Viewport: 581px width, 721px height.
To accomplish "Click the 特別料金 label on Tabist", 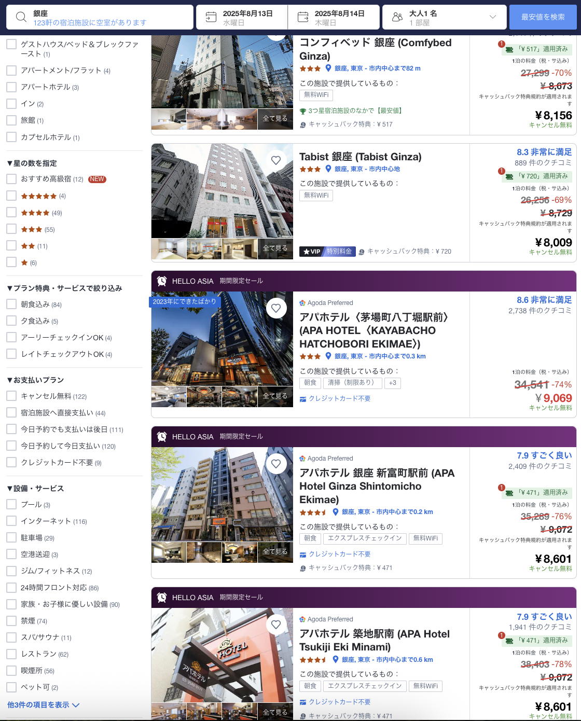I will point(339,252).
